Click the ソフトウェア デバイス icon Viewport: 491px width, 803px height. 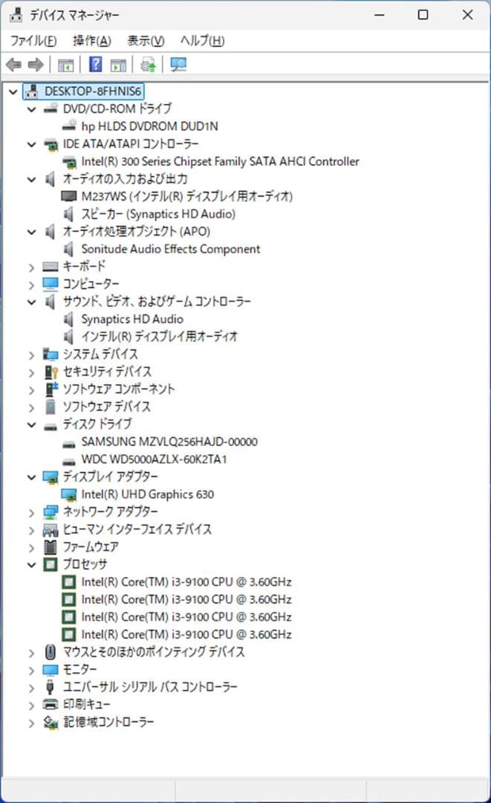coord(50,406)
